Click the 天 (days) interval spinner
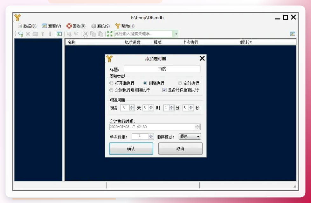Viewport: 311px width, 203px height. pos(132,108)
